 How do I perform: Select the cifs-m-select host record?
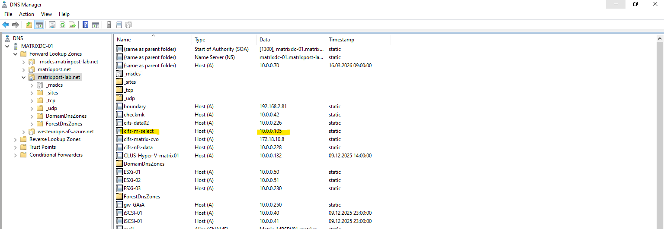[x=138, y=131]
